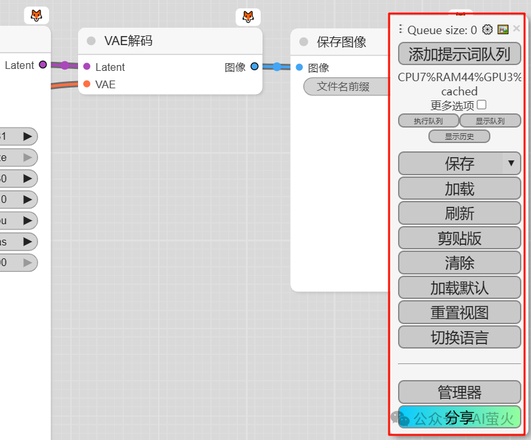531x440 pixels.
Task: Click the right arrow on the first left-node widget
Action: 28,137
